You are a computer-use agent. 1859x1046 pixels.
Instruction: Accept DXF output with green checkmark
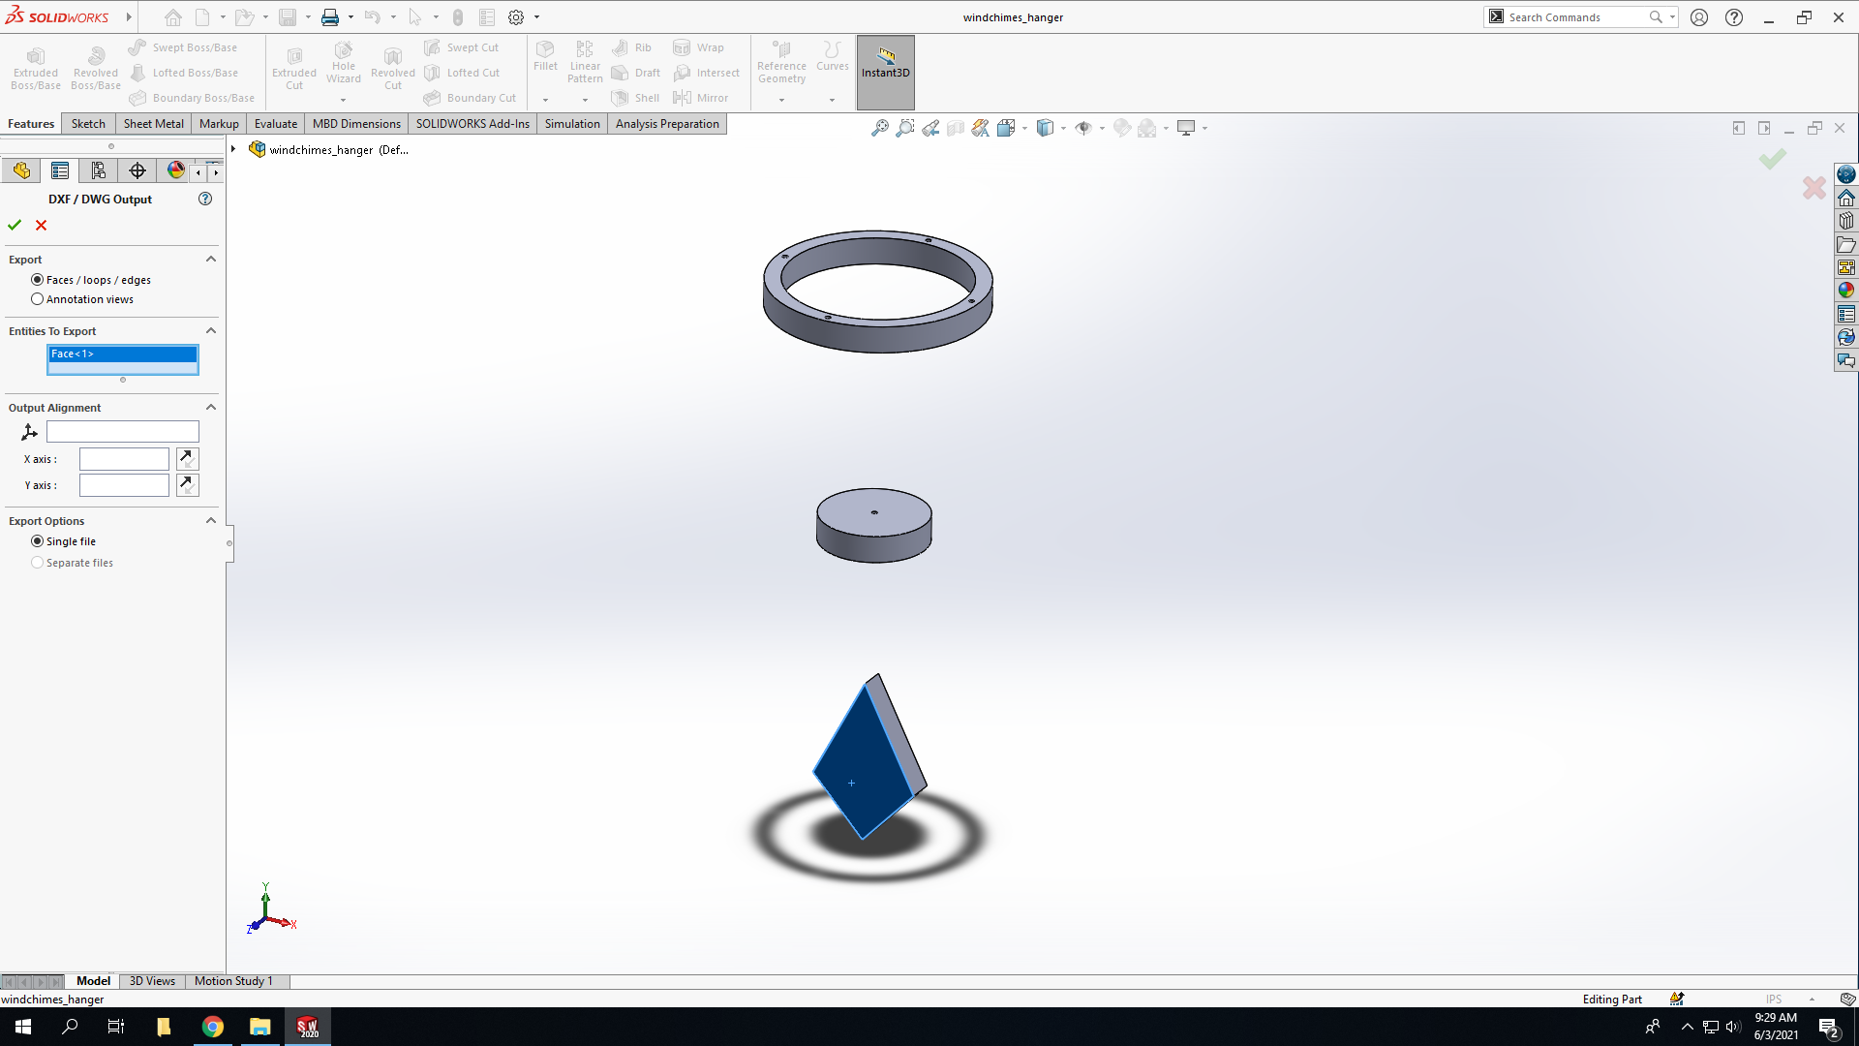point(15,225)
